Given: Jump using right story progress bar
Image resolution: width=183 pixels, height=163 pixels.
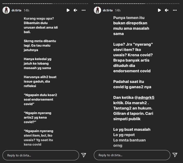Looking at the screenshot, I should pos(136,4).
